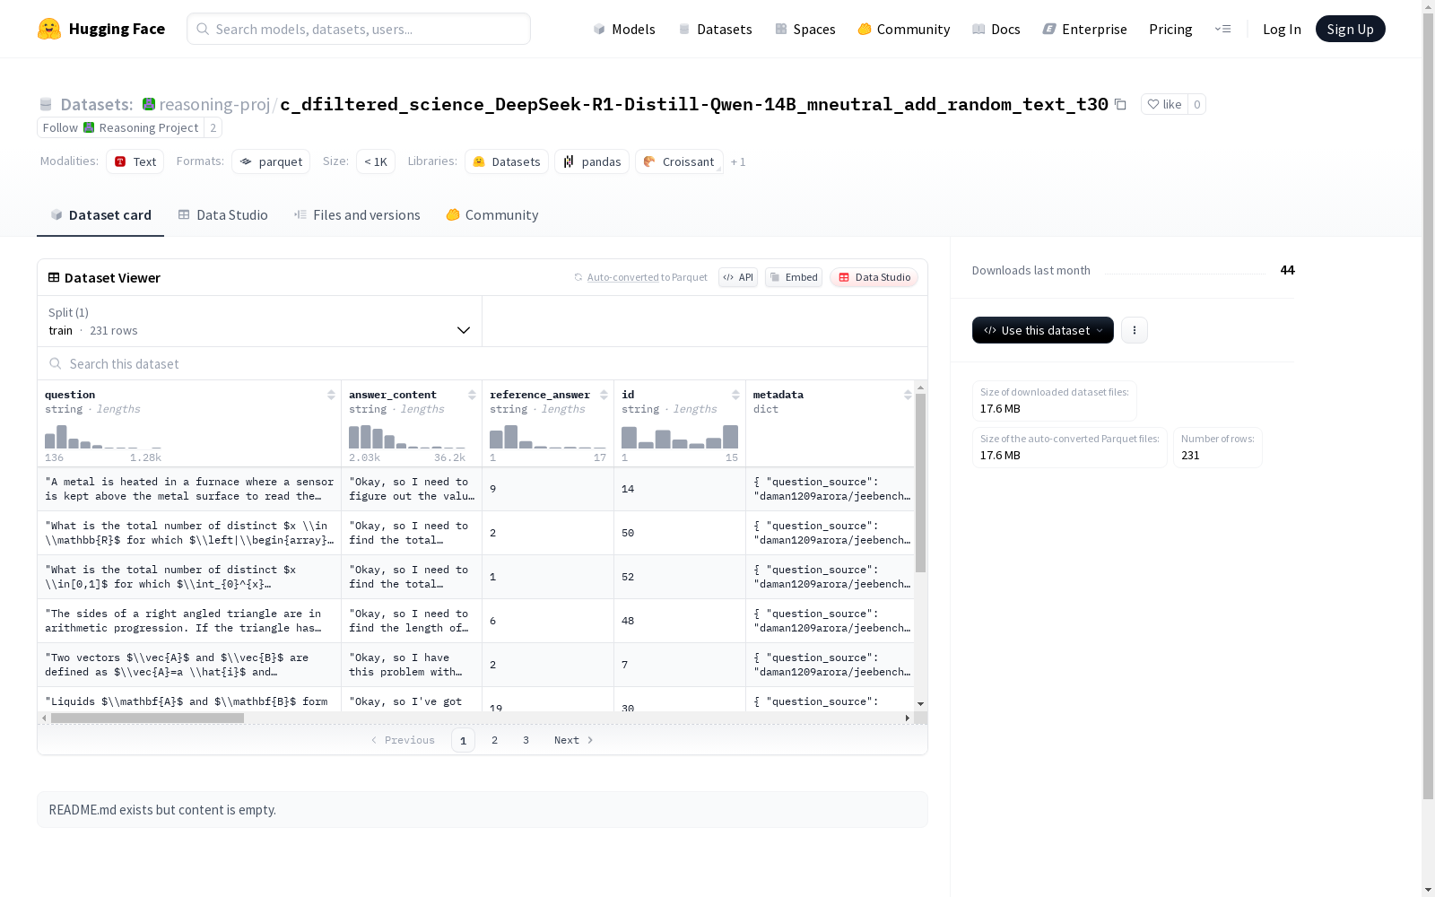The image size is (1435, 897).
Task: Click the Log In link
Action: tap(1282, 29)
